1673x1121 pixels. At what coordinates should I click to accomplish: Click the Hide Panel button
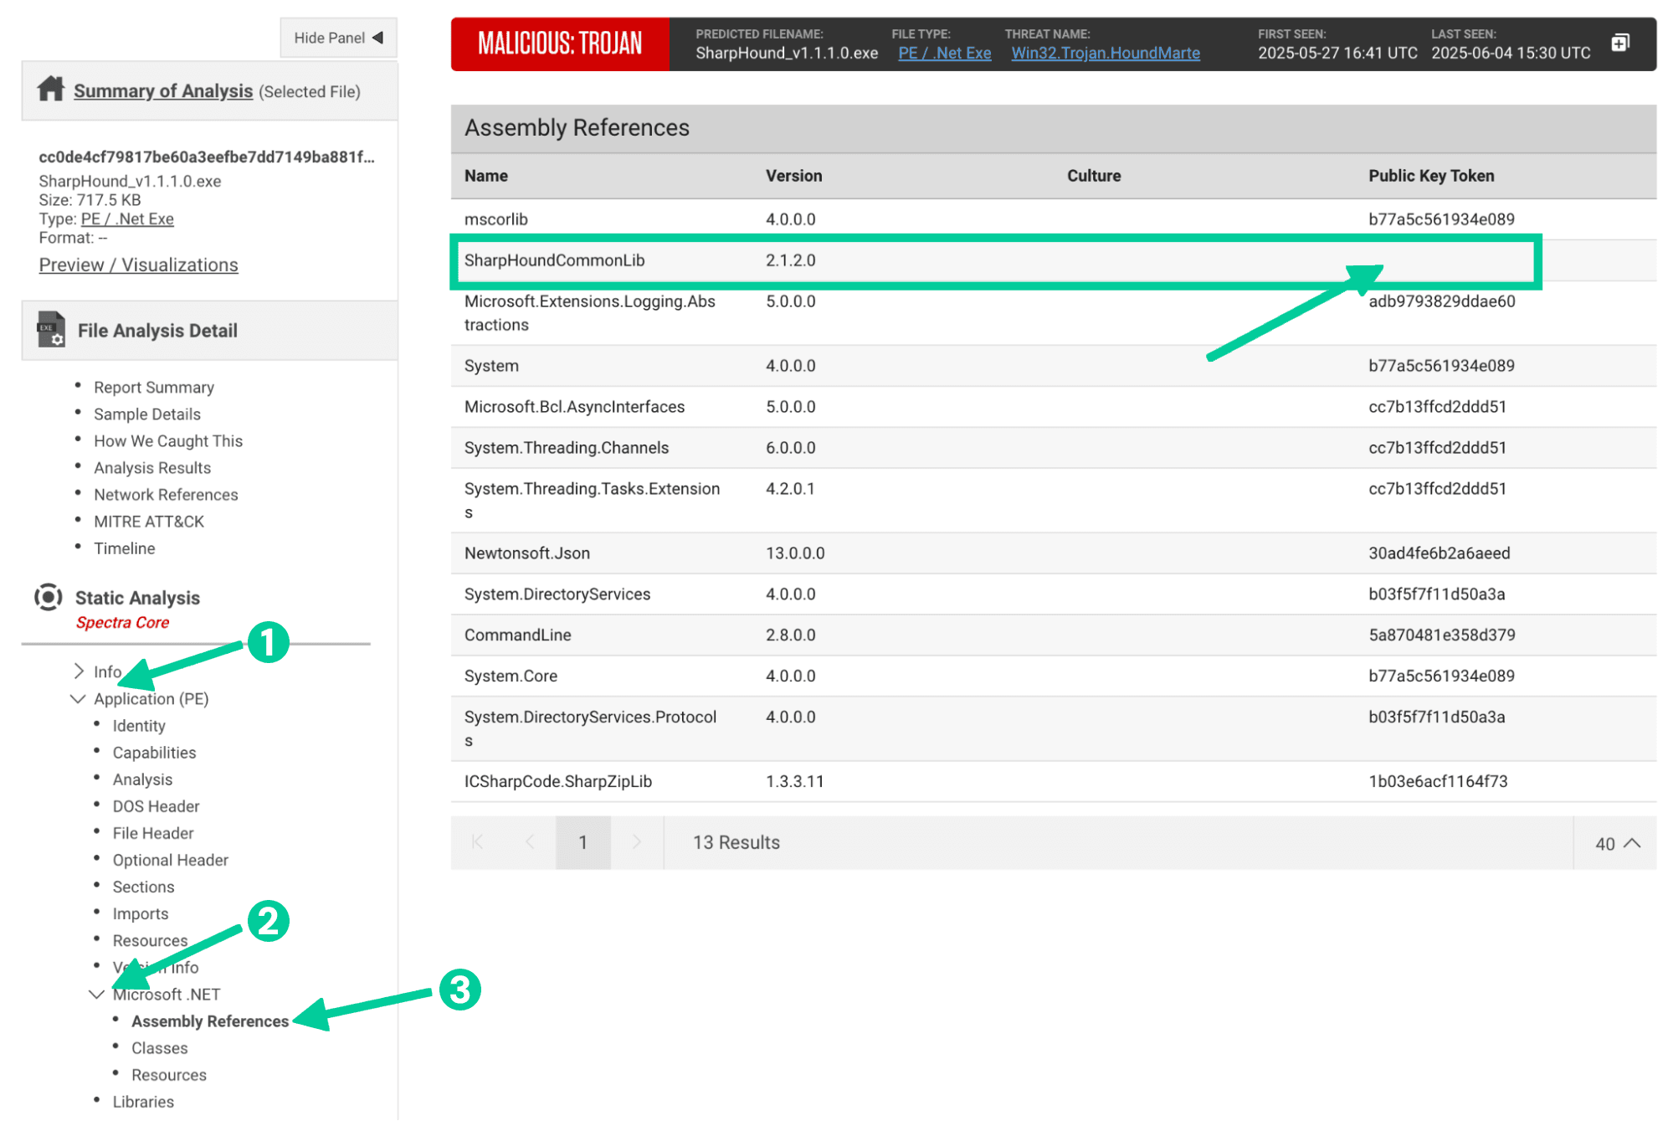(338, 38)
